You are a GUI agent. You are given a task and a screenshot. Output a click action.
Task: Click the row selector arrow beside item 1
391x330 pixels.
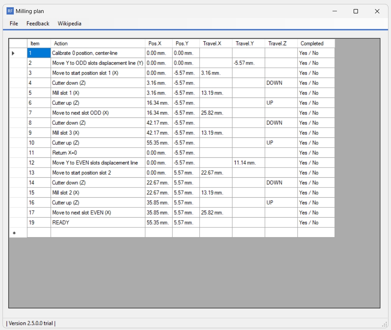click(x=13, y=53)
